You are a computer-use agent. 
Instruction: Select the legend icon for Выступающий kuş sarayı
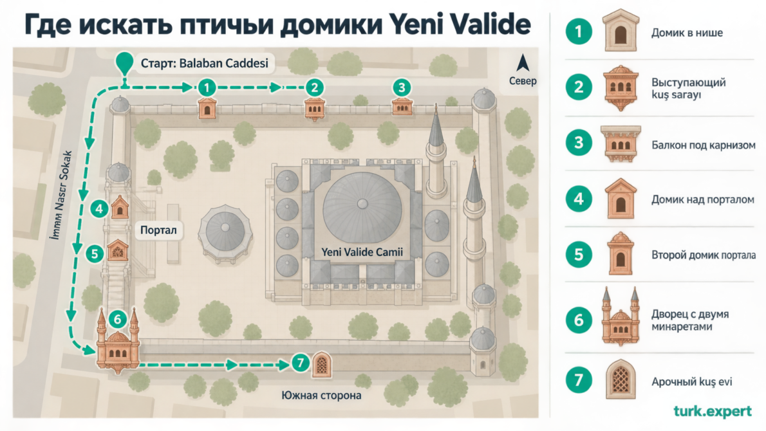[x=621, y=88]
